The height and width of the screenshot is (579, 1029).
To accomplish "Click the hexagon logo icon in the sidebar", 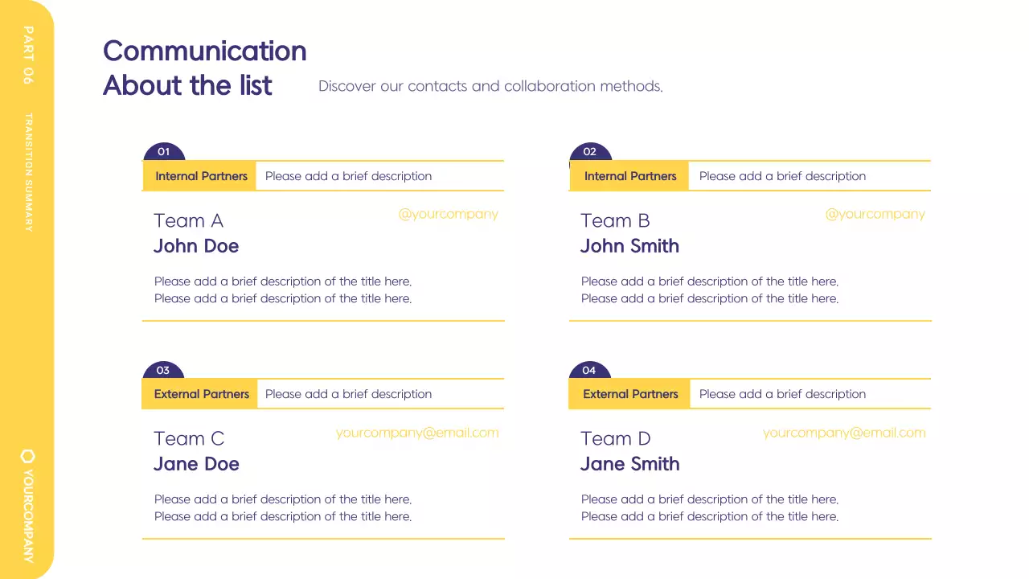I will point(27,456).
